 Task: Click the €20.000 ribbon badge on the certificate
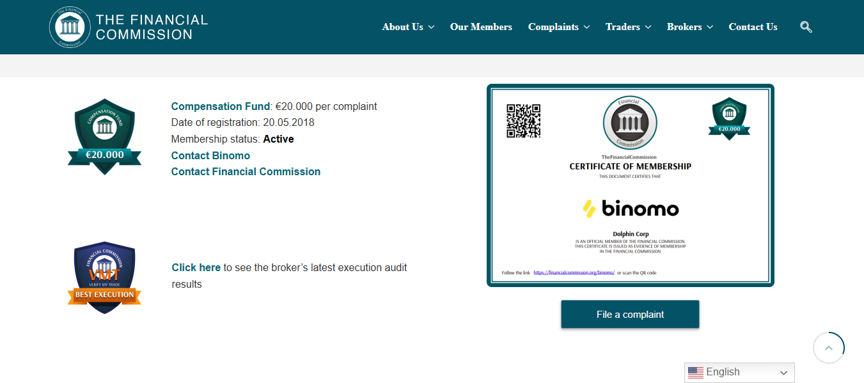(729, 118)
